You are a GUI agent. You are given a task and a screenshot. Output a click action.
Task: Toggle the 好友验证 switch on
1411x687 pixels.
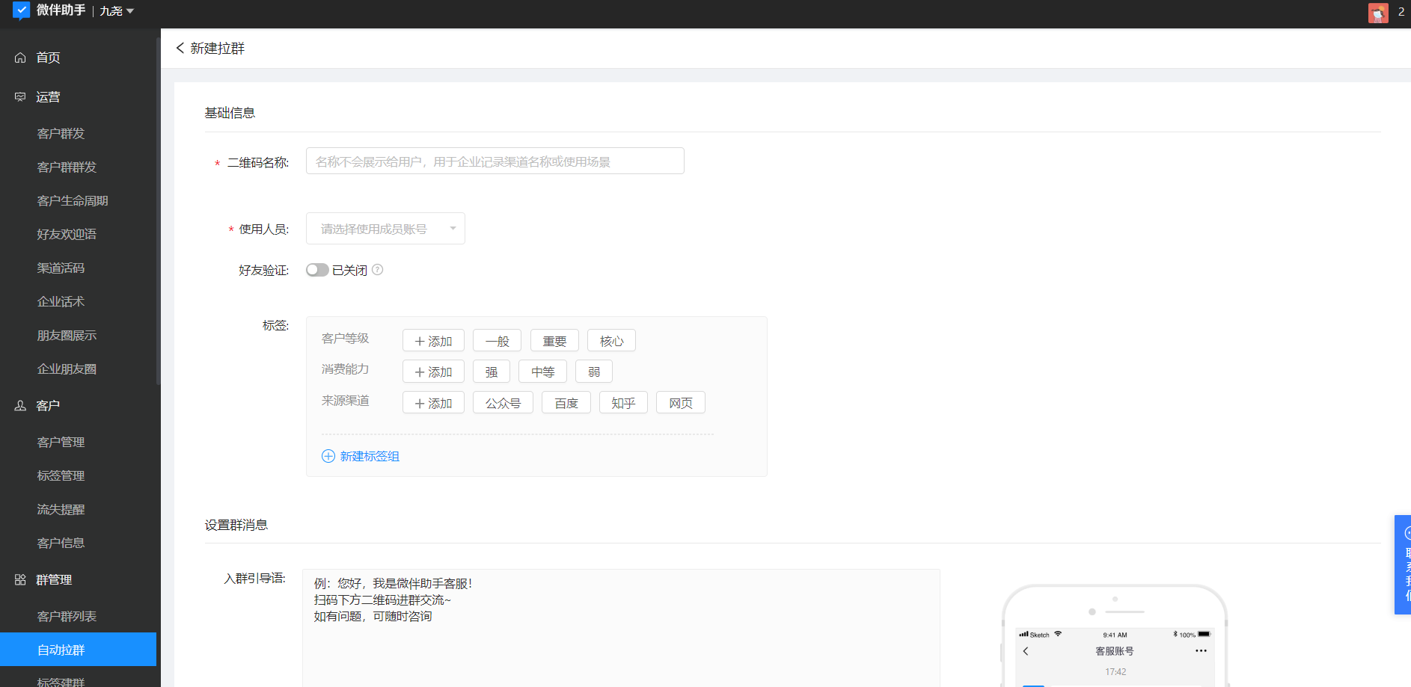coord(317,270)
